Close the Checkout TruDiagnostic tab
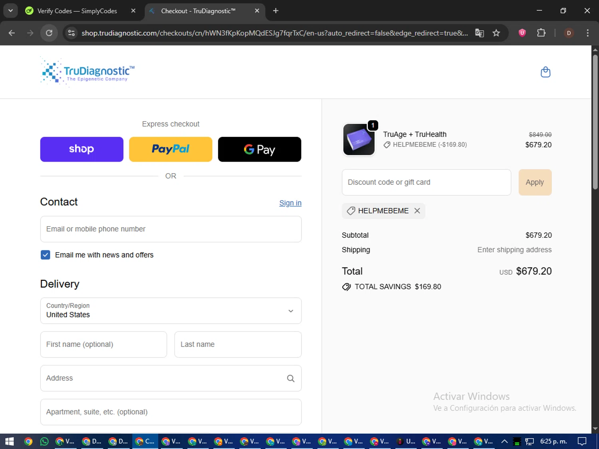The width and height of the screenshot is (599, 449). pos(257,11)
